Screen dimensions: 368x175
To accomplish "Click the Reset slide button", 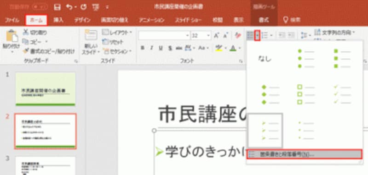I will [x=113, y=42].
